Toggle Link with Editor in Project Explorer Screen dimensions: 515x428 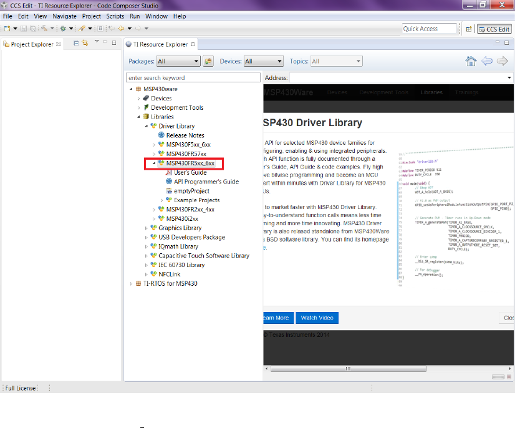click(85, 43)
